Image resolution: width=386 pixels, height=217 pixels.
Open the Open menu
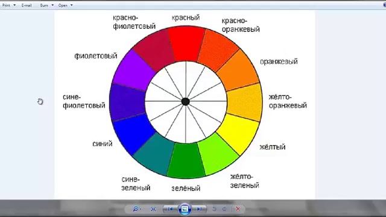pos(63,5)
